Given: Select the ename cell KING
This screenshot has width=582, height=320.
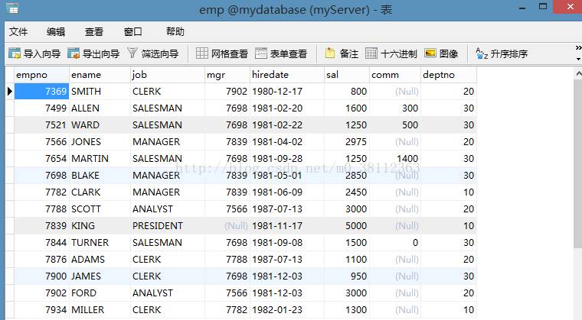Looking at the screenshot, I should [x=100, y=225].
